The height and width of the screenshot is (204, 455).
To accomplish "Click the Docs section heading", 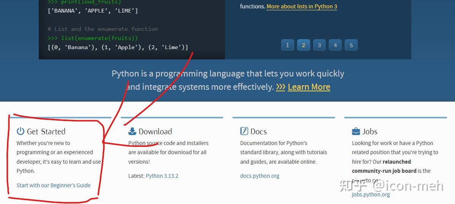I will point(258,131).
